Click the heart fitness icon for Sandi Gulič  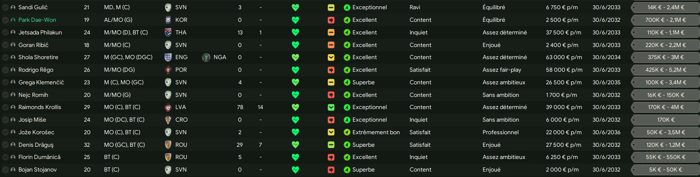pos(295,8)
